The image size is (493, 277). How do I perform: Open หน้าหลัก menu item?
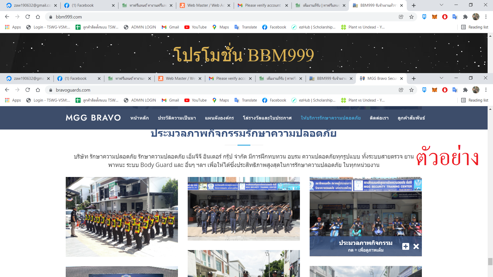139,118
